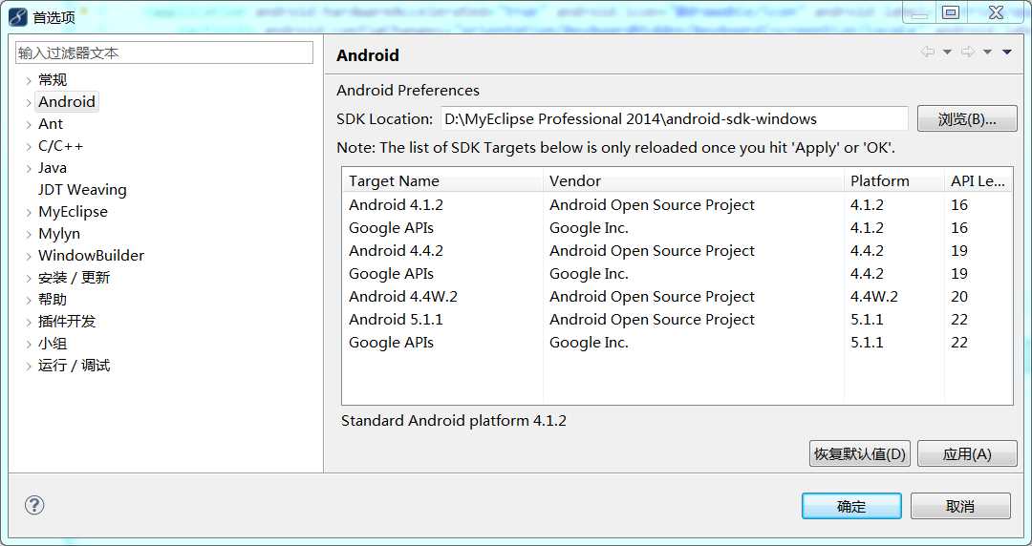The image size is (1032, 546).
Task: Select the Android 5.1.1 target row
Action: tap(396, 320)
